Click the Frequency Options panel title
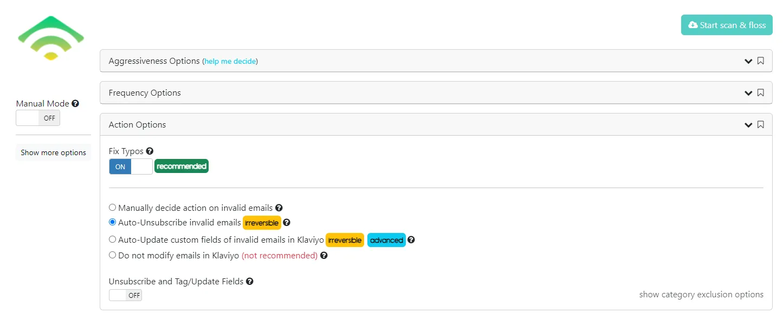Image resolution: width=783 pixels, height=320 pixels. 145,93
